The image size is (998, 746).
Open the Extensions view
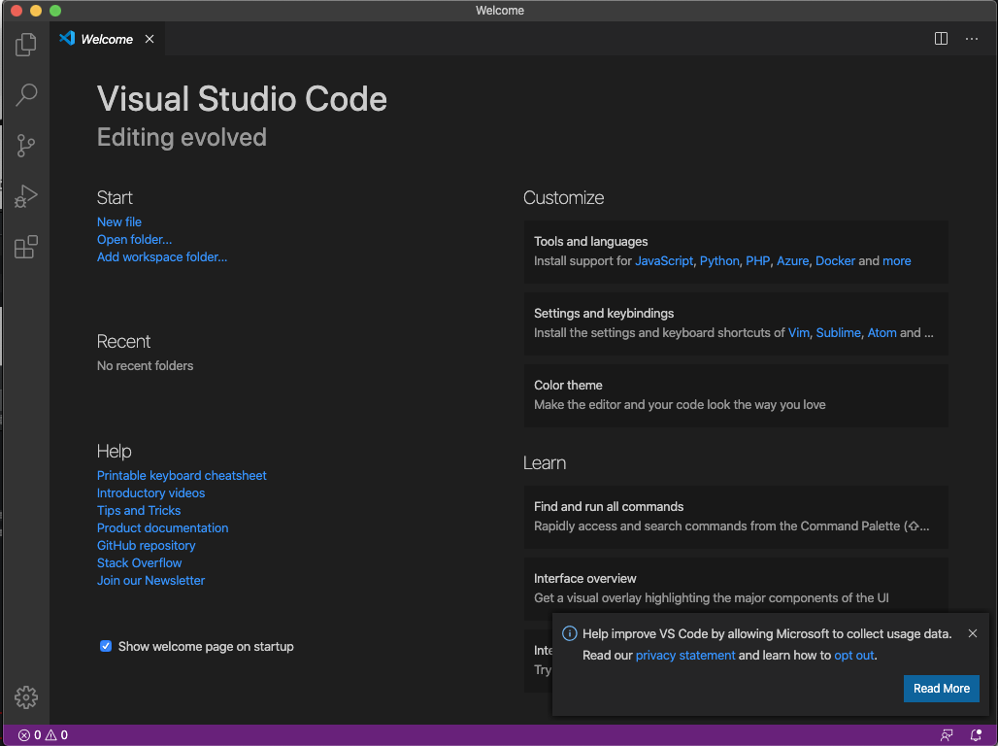(x=25, y=247)
